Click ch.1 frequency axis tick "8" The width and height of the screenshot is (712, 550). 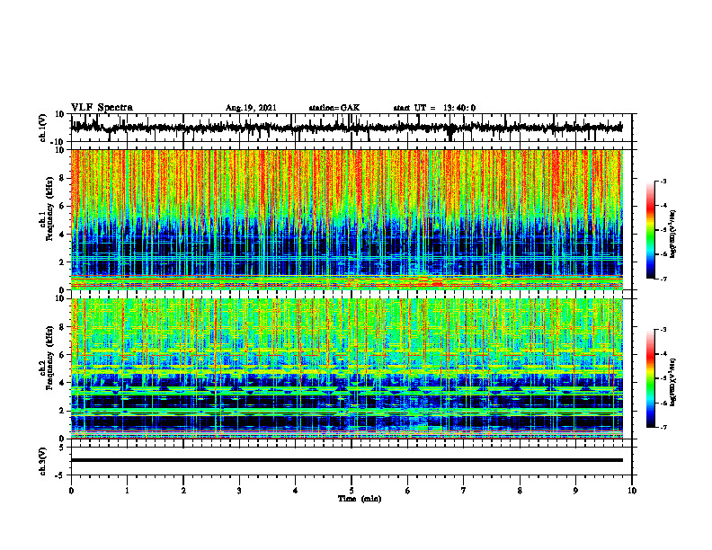coord(62,178)
